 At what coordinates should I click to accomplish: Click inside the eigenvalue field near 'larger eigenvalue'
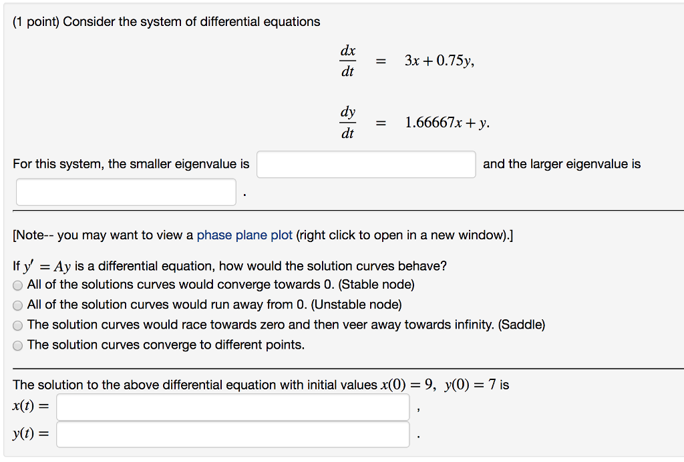pyautogui.click(x=126, y=191)
